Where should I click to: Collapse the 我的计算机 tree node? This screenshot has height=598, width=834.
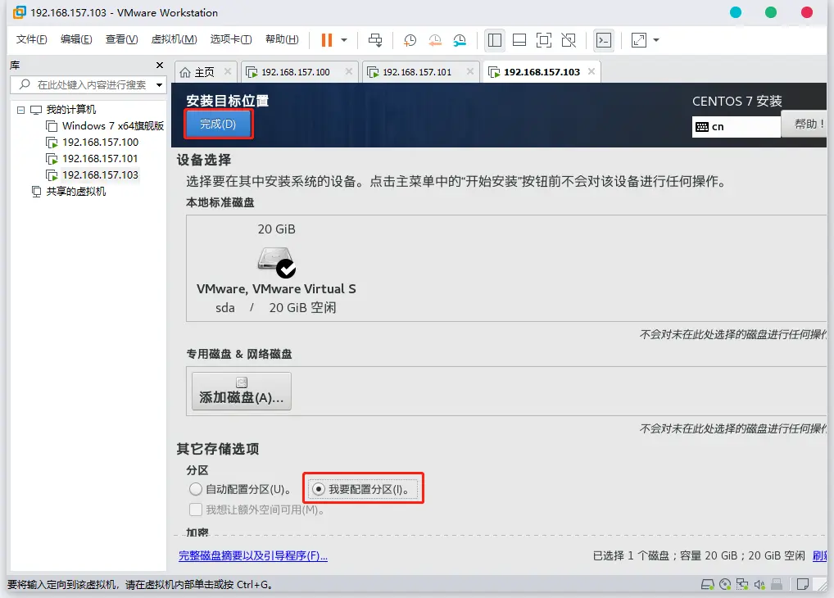(x=20, y=110)
